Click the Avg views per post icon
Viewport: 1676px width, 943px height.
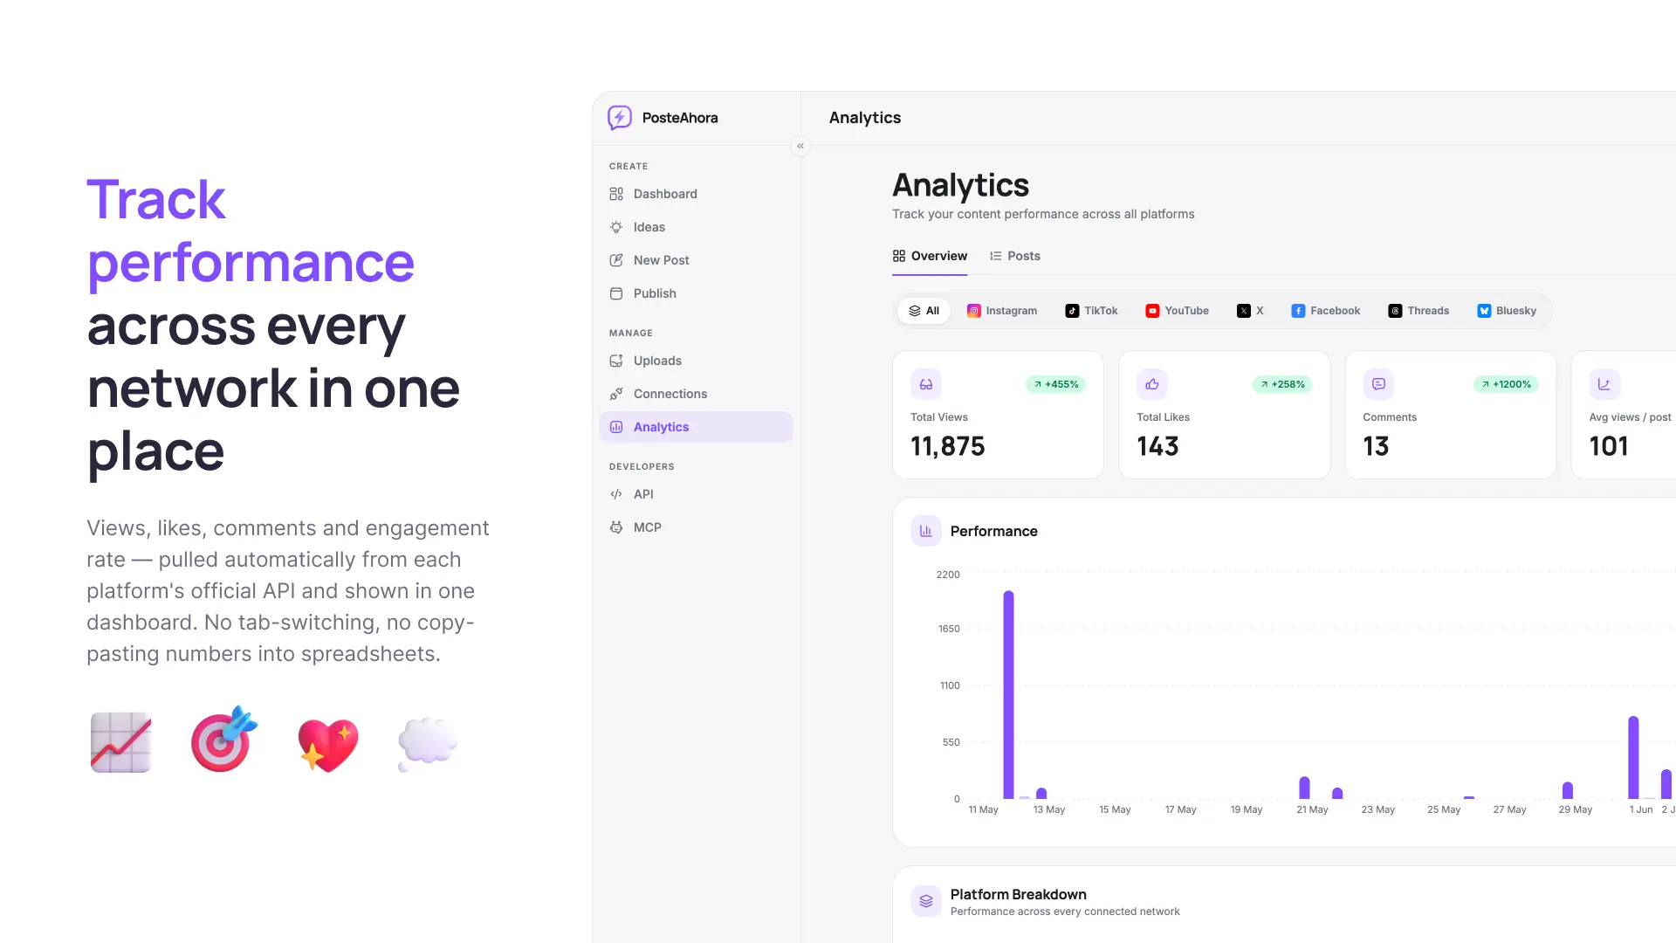pos(1604,384)
